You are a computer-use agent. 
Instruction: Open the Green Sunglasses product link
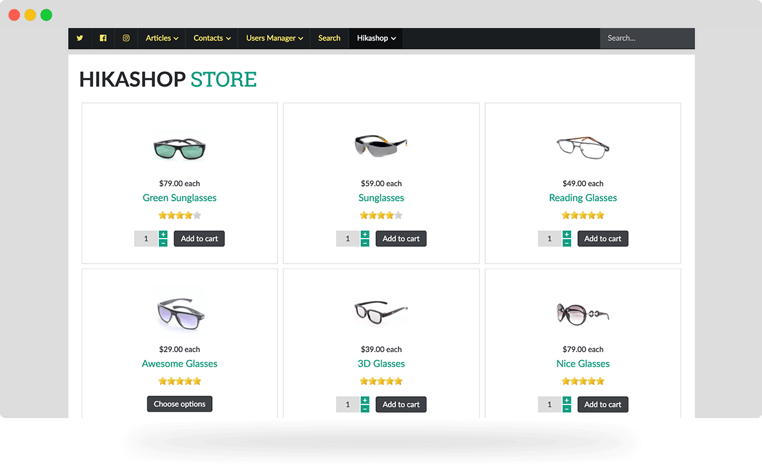(180, 198)
